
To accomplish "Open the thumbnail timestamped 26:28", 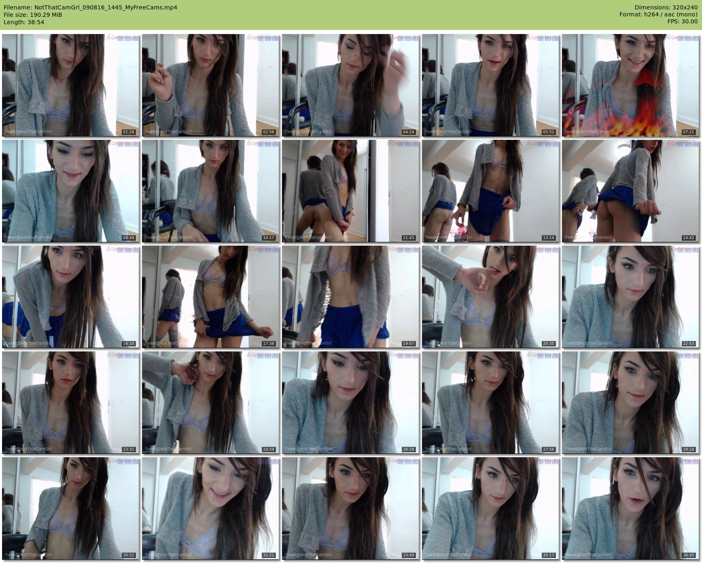I will coord(351,403).
